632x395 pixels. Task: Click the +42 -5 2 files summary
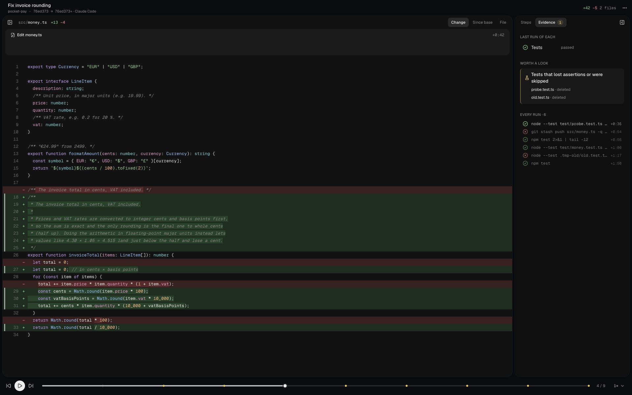point(599,8)
